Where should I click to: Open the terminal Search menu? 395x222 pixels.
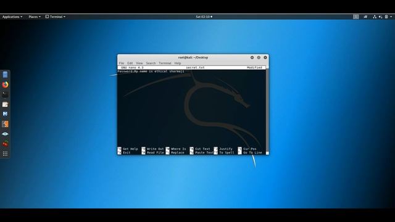click(151, 63)
